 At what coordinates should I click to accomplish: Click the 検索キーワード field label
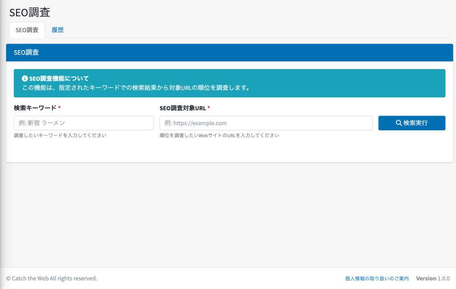pos(35,108)
